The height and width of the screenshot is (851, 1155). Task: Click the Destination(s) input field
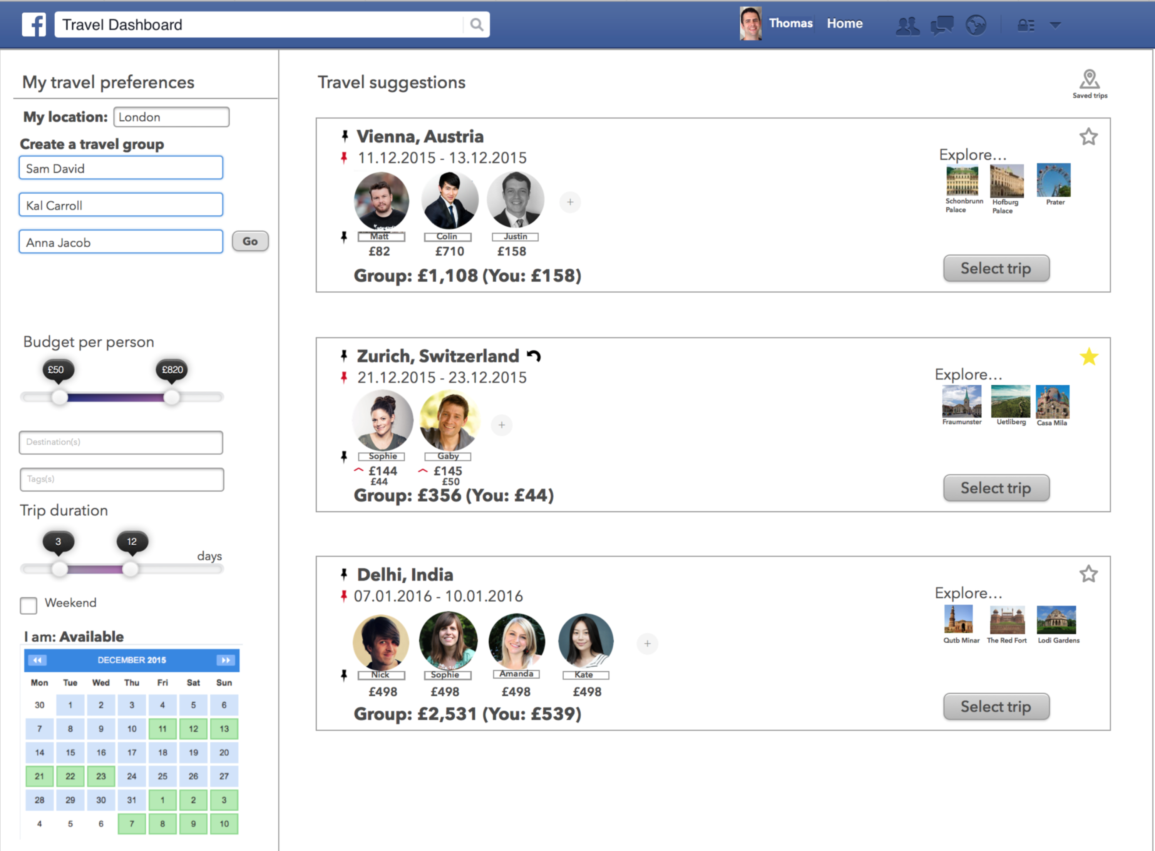click(x=121, y=443)
